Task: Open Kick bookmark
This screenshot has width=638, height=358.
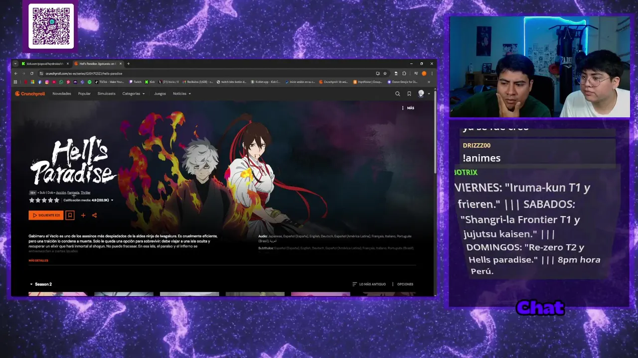Action: coord(150,82)
